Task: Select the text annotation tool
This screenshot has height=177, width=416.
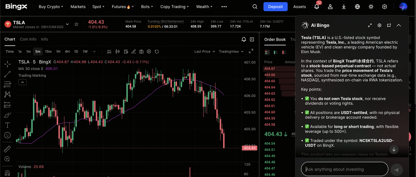Action: point(7,125)
